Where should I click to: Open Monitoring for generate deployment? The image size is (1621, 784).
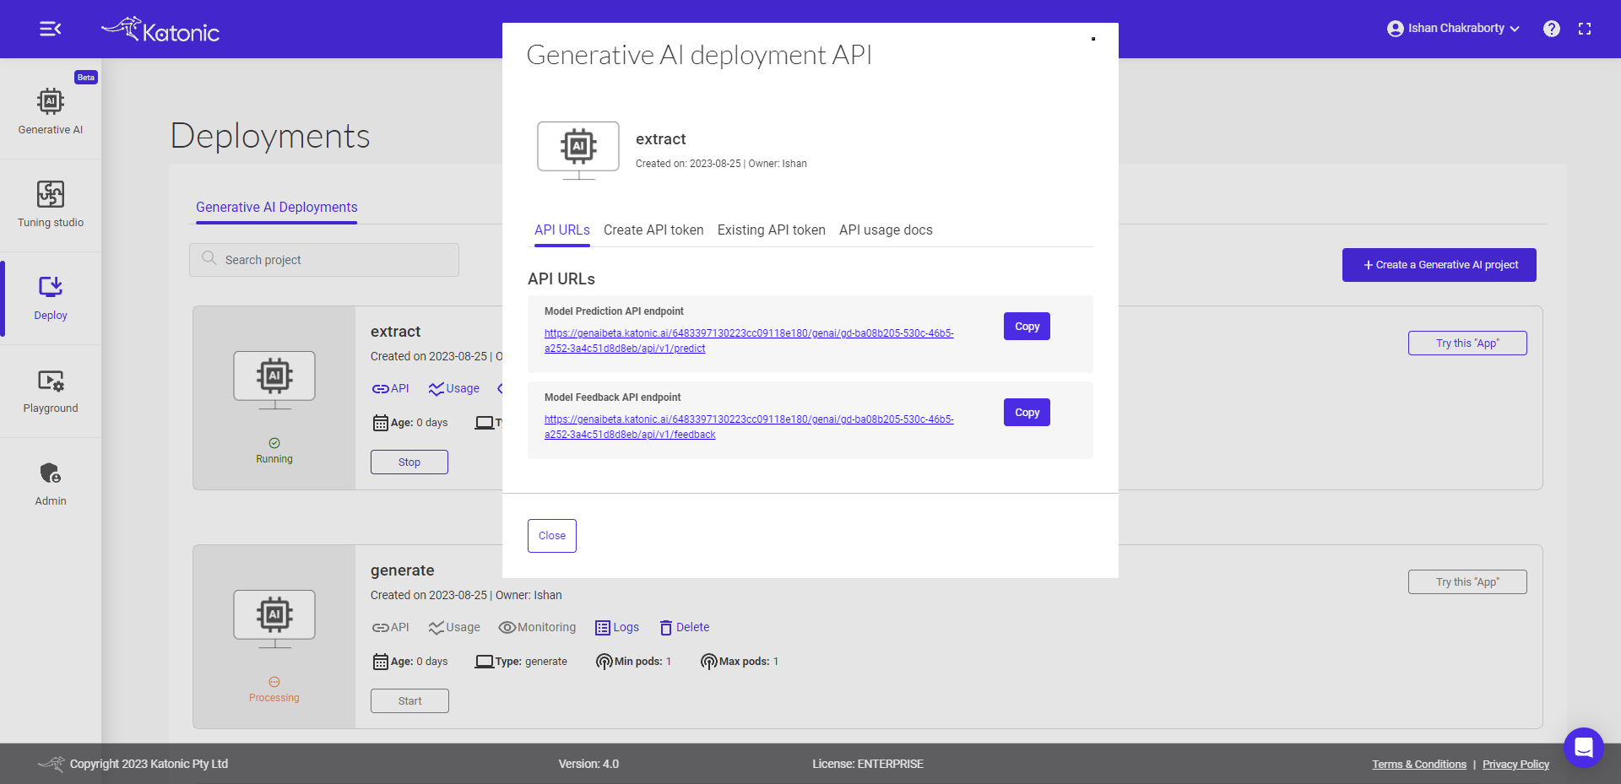[x=537, y=627]
